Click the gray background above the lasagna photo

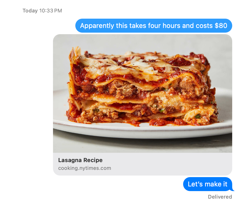pos(142,41)
